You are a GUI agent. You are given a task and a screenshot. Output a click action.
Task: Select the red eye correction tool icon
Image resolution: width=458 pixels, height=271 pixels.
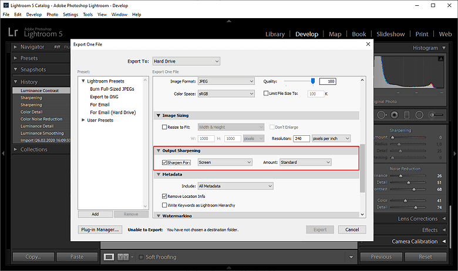pyautogui.click(x=395, y=115)
